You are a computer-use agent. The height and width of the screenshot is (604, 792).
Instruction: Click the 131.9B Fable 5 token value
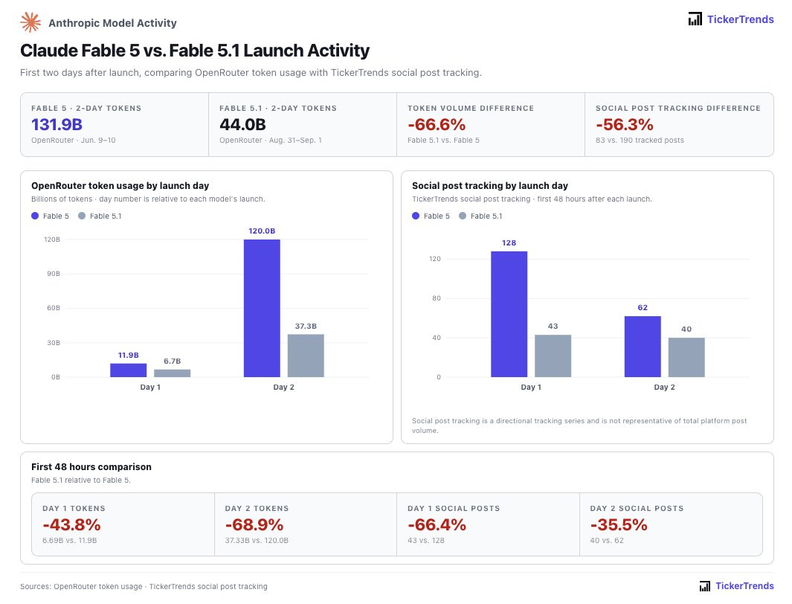click(x=57, y=124)
